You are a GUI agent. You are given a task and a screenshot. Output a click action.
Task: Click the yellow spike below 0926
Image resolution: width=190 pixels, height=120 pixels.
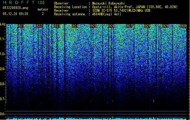pos(113,118)
